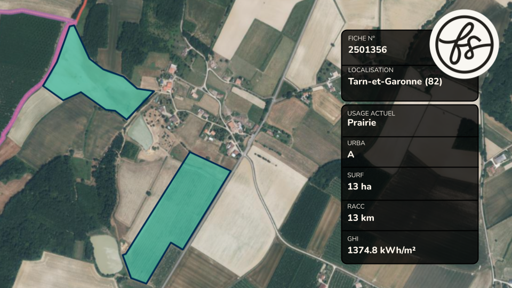The image size is (512, 288).
Task: Click the GHI label
Action: [x=353, y=239]
